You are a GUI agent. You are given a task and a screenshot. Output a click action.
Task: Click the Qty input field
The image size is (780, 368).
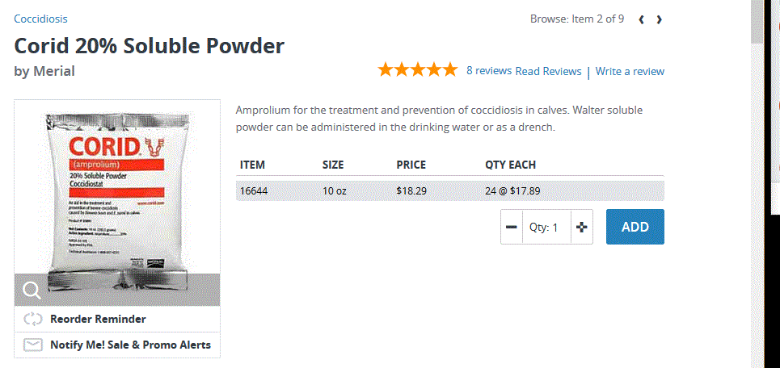546,228
